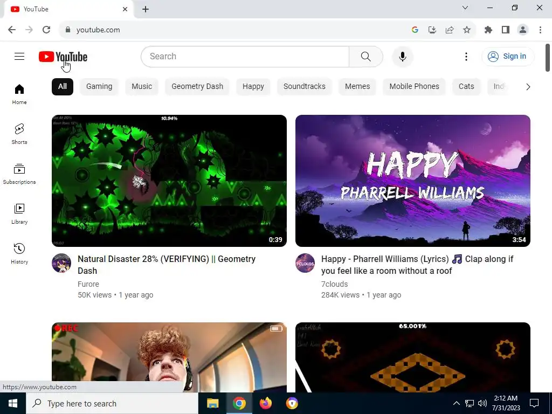This screenshot has height=414, width=552.
Task: Click the YouTube search input field
Action: pos(245,56)
